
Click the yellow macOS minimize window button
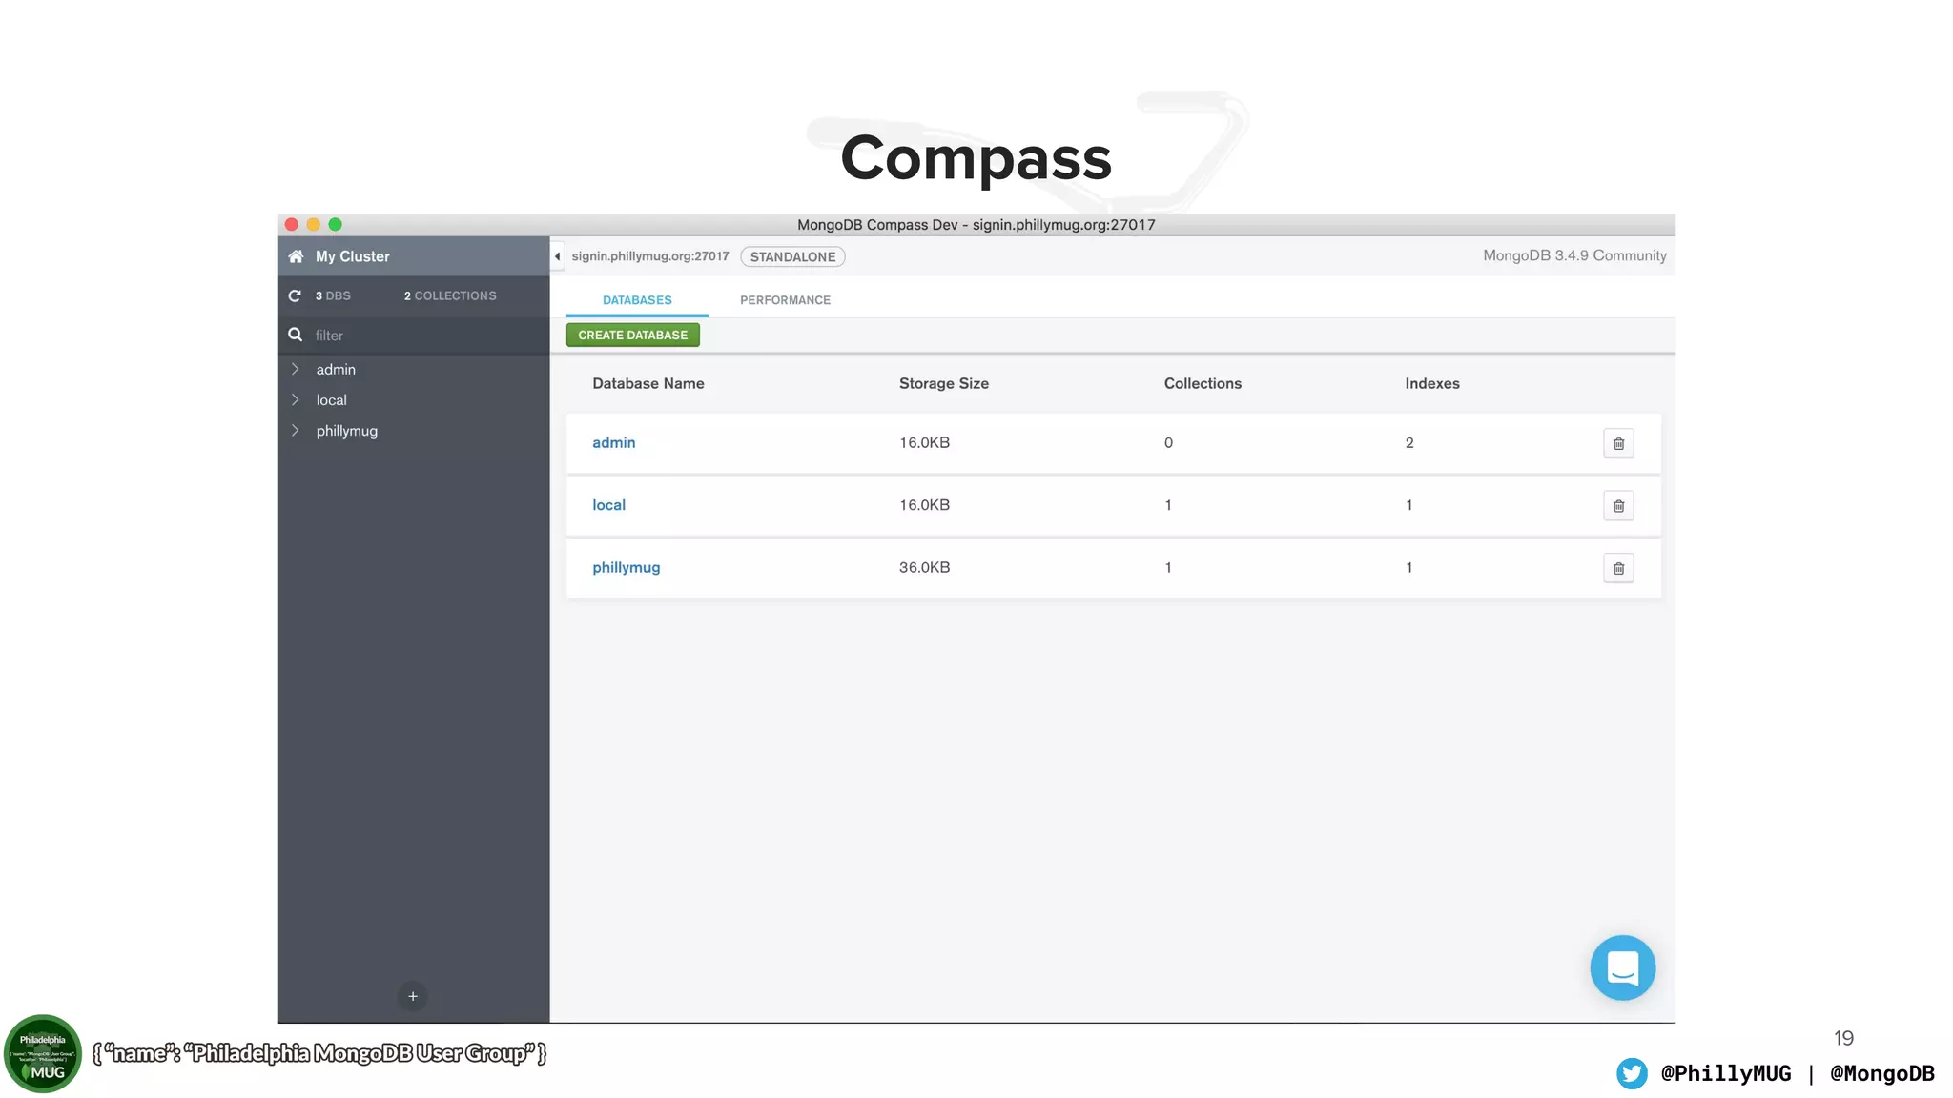(x=313, y=225)
